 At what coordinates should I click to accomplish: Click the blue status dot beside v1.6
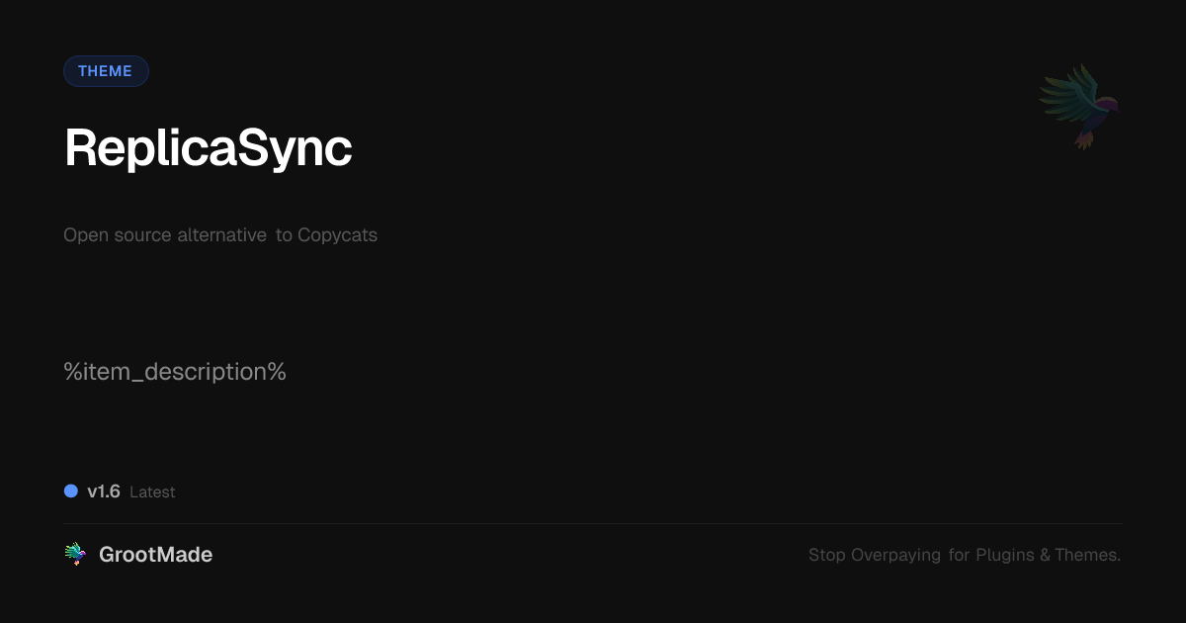pos(71,490)
